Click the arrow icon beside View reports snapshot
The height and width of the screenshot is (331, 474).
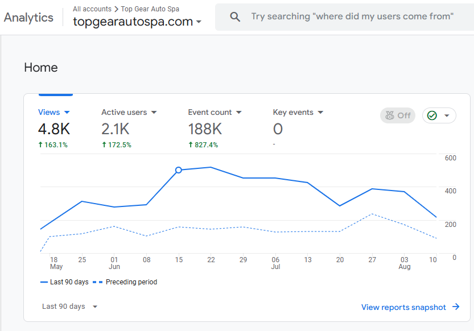tap(456, 307)
